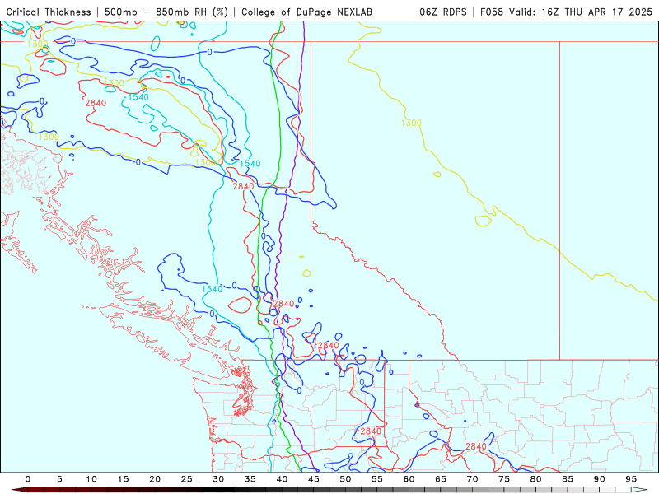Click the "F058" forecast hour text
Screen dimensions: 659x494
492,12
